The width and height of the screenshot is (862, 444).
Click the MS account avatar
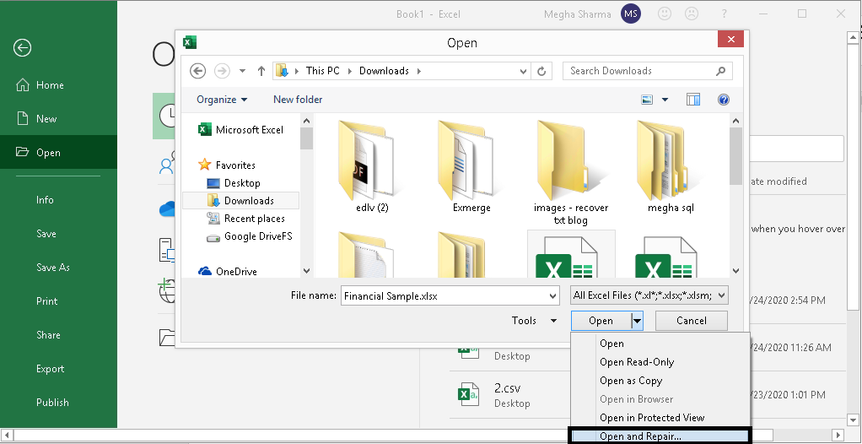[631, 14]
